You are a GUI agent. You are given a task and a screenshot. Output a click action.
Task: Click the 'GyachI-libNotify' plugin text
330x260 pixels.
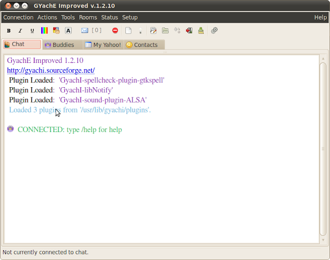click(86, 90)
